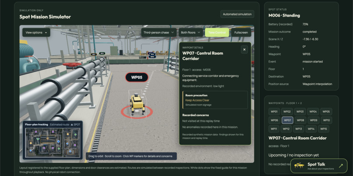The width and height of the screenshot is (353, 176).
Task: Click the battery value "73%"
Action: point(305,24)
